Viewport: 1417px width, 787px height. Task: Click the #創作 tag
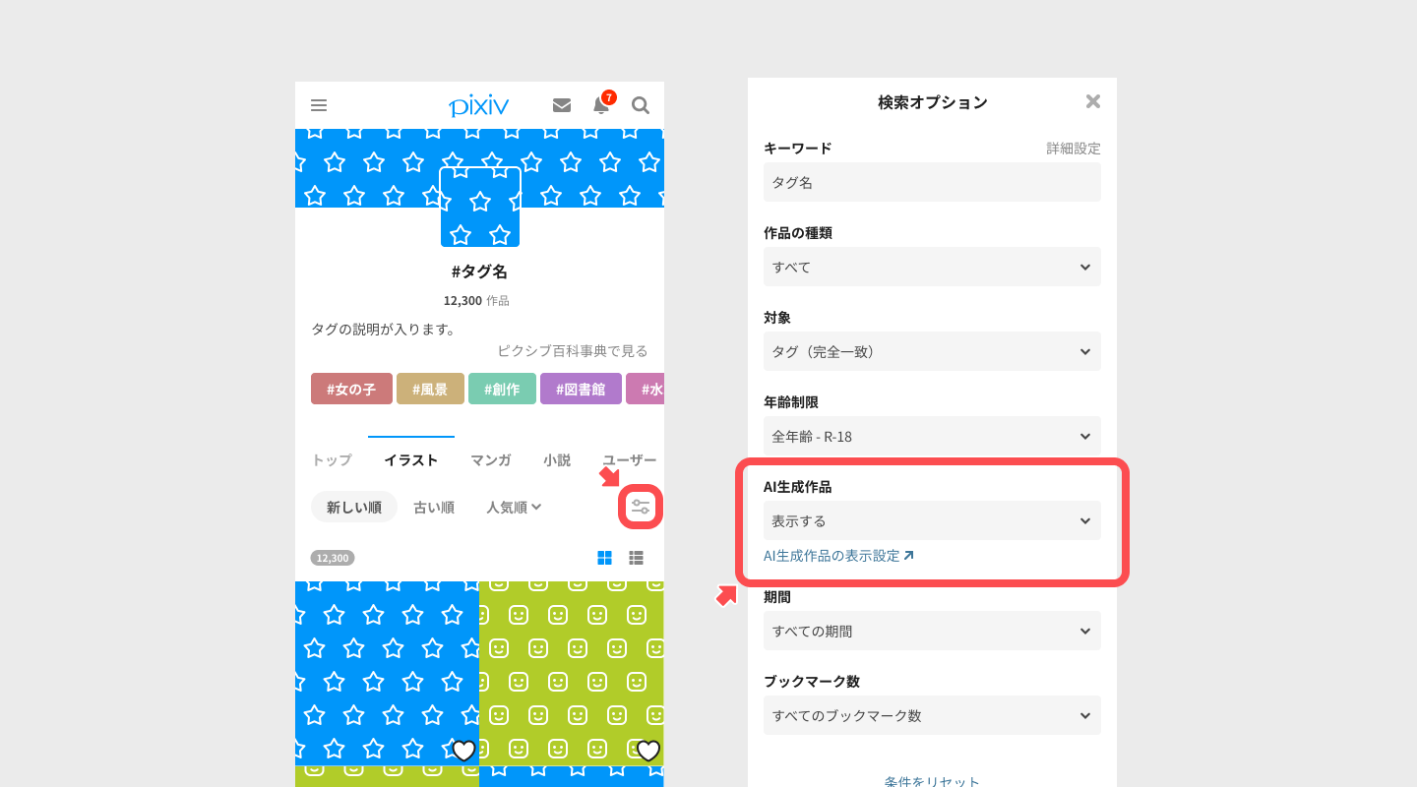502,389
